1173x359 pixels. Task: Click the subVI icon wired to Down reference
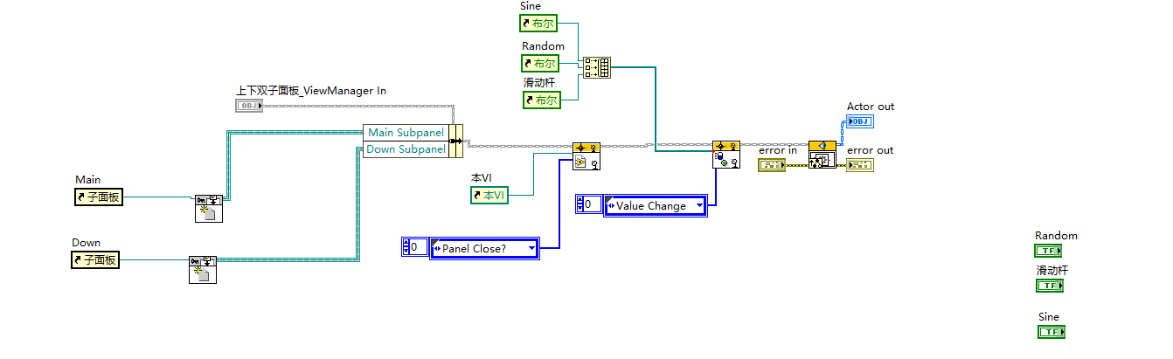pyautogui.click(x=203, y=269)
